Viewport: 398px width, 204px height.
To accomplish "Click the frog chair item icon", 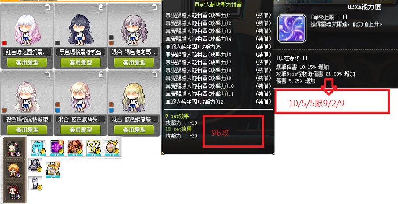I will point(53,169).
